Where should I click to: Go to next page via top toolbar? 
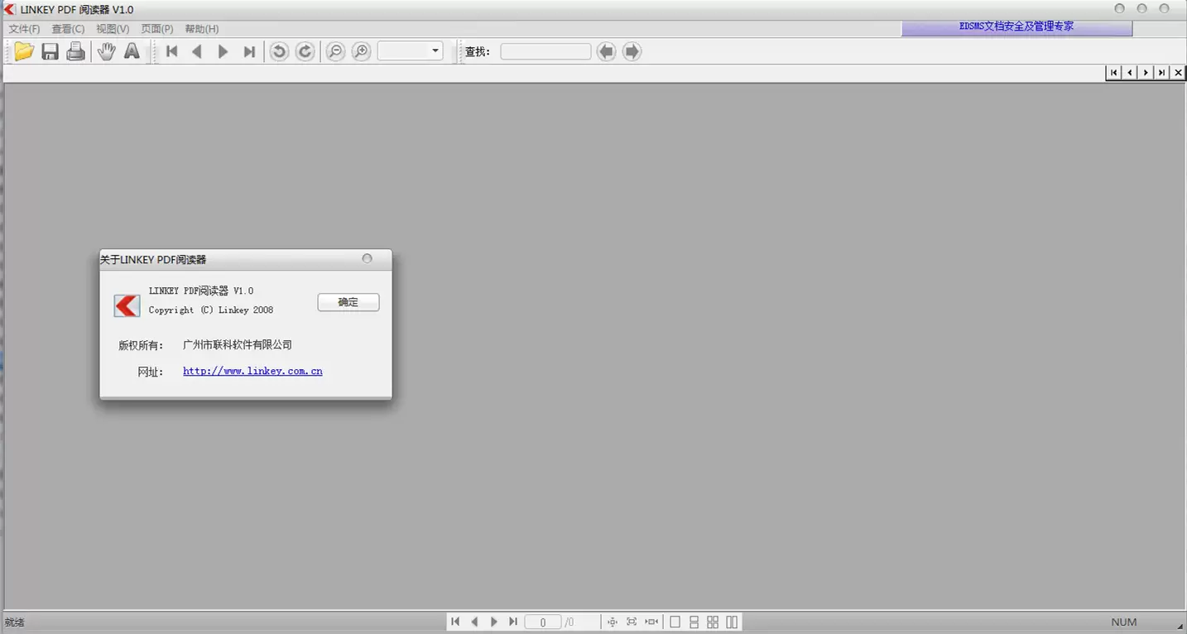pos(223,51)
